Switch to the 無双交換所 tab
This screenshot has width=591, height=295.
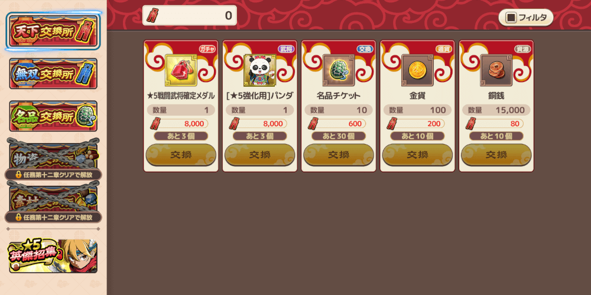(53, 73)
